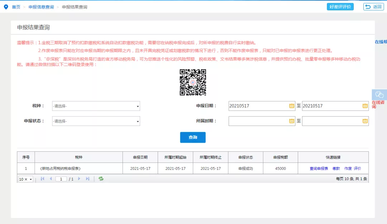
Task: Refresh the results list with the green refresh icon
Action: click(x=101, y=179)
